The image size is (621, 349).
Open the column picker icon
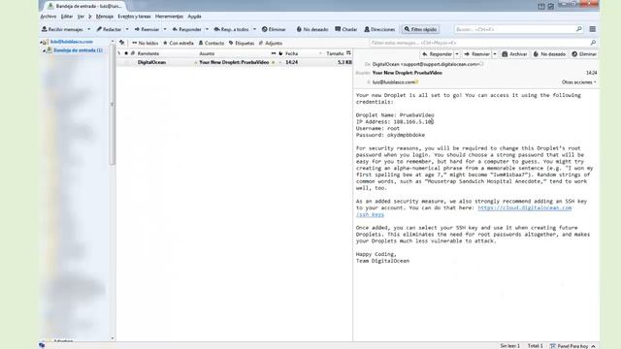pyautogui.click(x=348, y=53)
